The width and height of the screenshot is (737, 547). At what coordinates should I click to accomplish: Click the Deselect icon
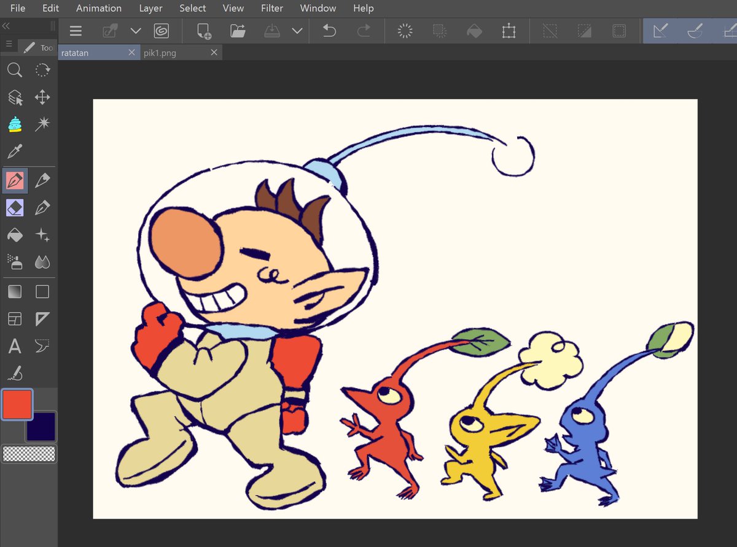click(x=550, y=31)
